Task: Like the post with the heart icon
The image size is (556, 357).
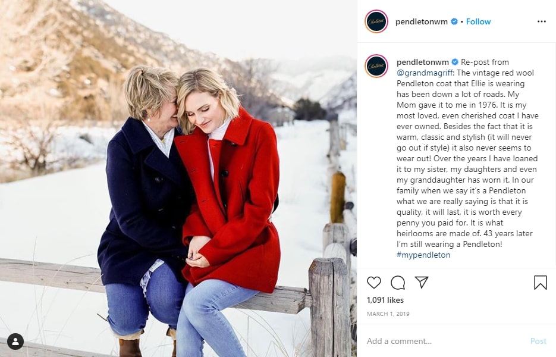Action: tap(374, 283)
